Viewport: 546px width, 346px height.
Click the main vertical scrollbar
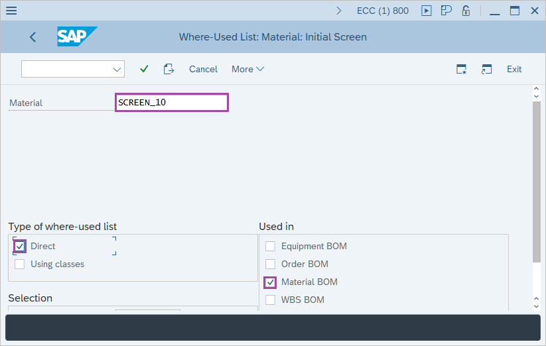click(x=536, y=182)
